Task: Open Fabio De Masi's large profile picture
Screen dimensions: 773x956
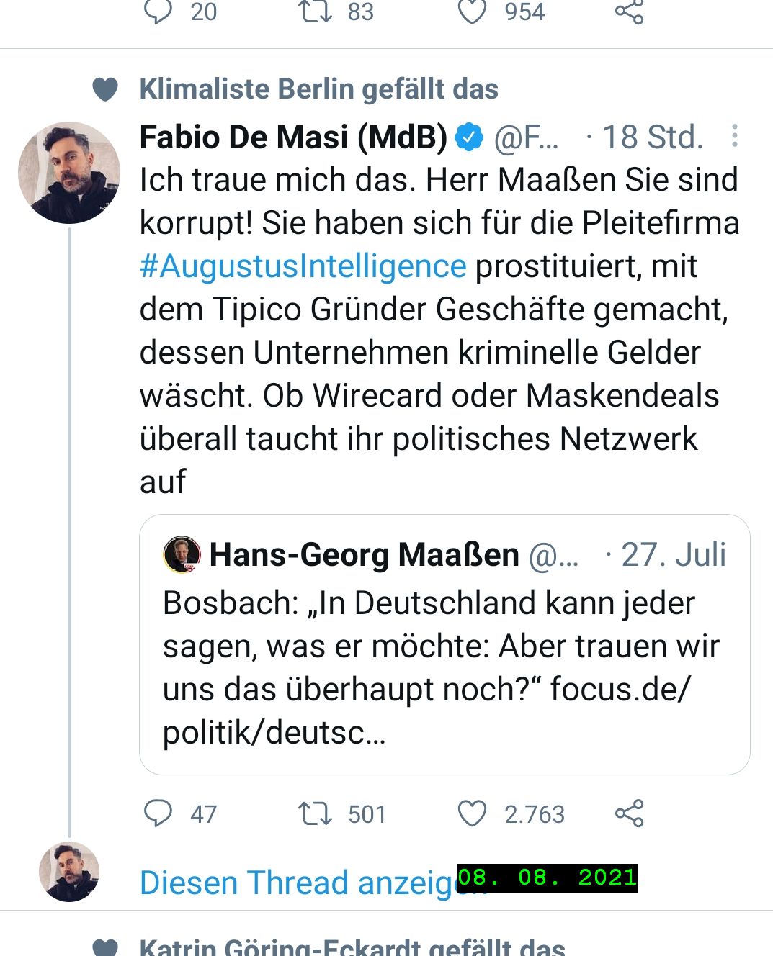Action: (69, 173)
